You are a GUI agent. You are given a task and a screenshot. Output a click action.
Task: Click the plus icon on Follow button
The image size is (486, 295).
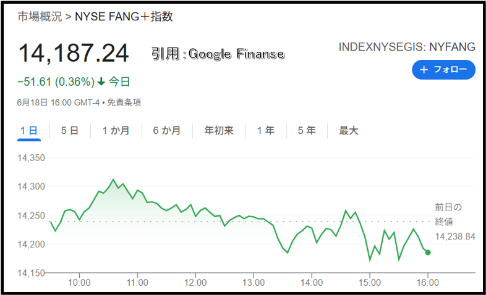(424, 70)
